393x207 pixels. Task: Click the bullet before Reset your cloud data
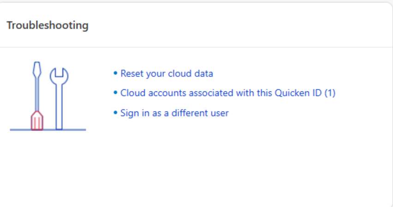[x=115, y=73]
